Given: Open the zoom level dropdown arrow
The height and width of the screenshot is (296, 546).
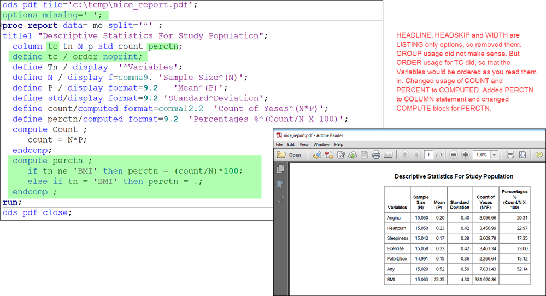Looking at the screenshot, I should pos(495,155).
